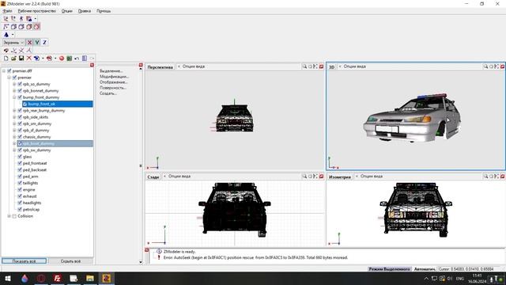The width and height of the screenshot is (506, 285).
Task: Click the blue cone primitive icon
Action: click(x=6, y=35)
